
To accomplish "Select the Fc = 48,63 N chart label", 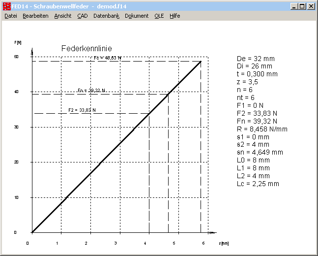I will coord(108,58).
